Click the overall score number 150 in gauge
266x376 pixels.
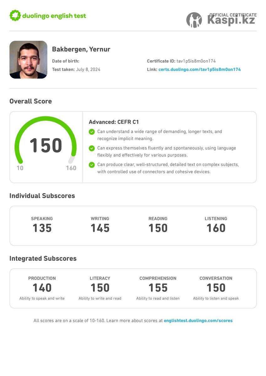[46, 146]
